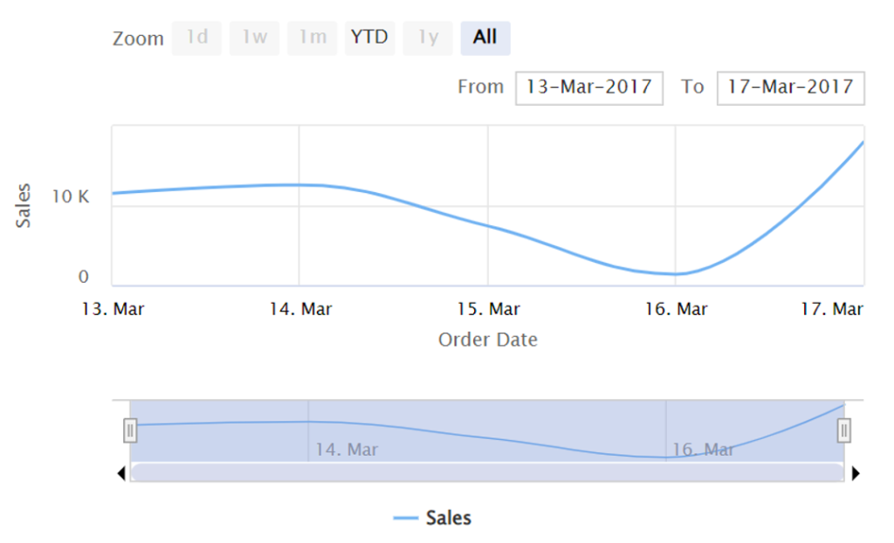Screen dimensions: 894x543
Task: Click the left navigator resize handle
Action: 131,430
